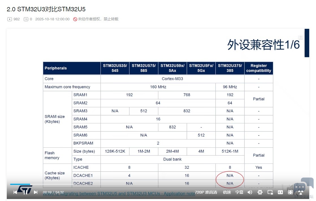The height and width of the screenshot is (201, 316).
Task: Enter fullscreen mode
Action: click(x=290, y=192)
